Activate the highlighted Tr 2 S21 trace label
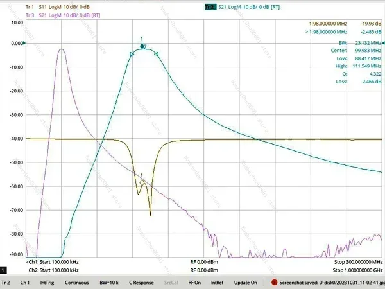 [243, 7]
